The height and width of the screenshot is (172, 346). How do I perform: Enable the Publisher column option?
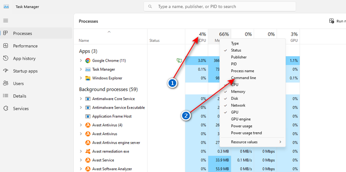coord(252,57)
